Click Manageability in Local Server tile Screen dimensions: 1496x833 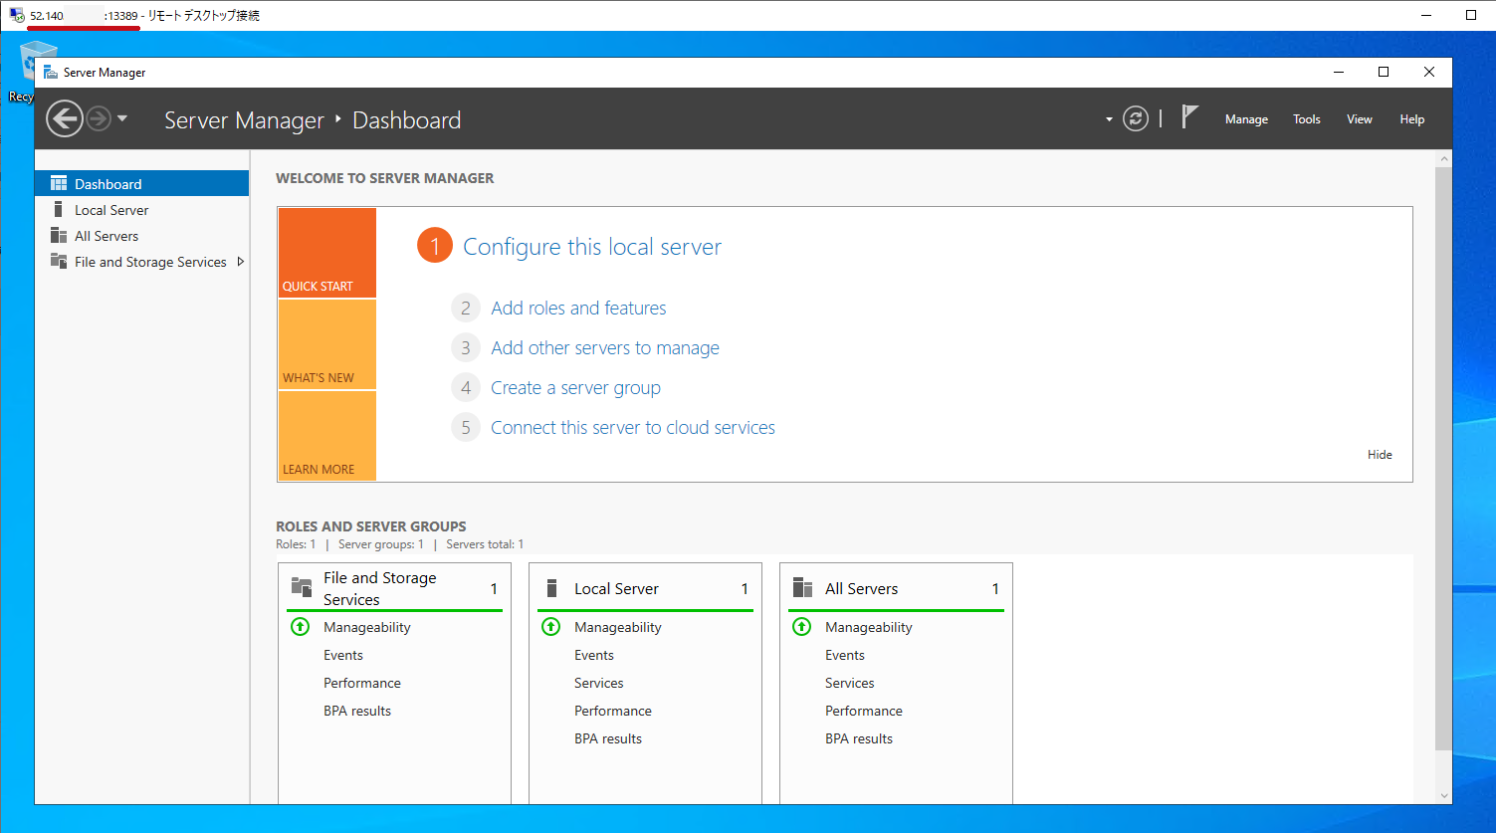[618, 627]
